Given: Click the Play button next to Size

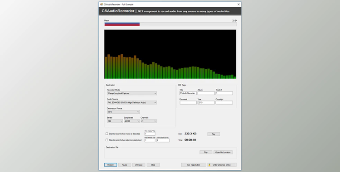Looking at the screenshot, I should 214,134.
